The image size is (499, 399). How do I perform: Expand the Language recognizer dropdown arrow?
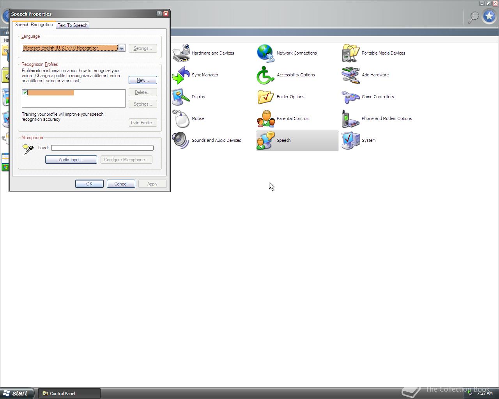pos(122,48)
